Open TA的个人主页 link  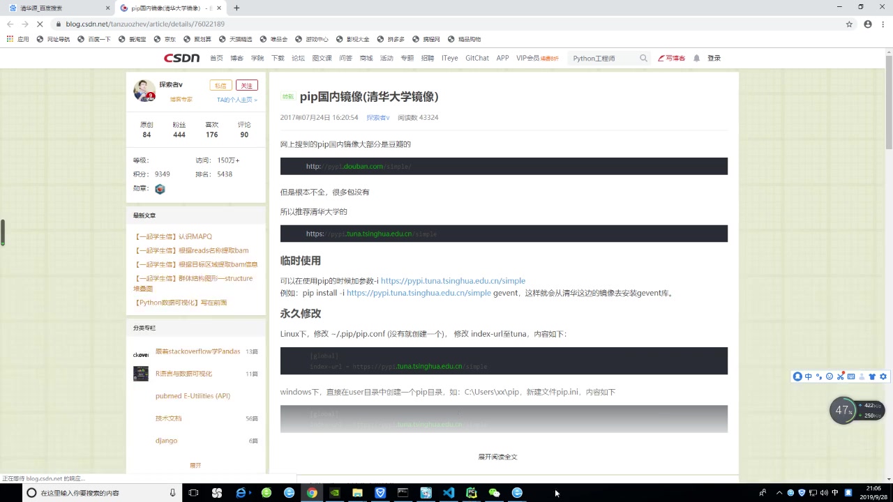pyautogui.click(x=237, y=100)
